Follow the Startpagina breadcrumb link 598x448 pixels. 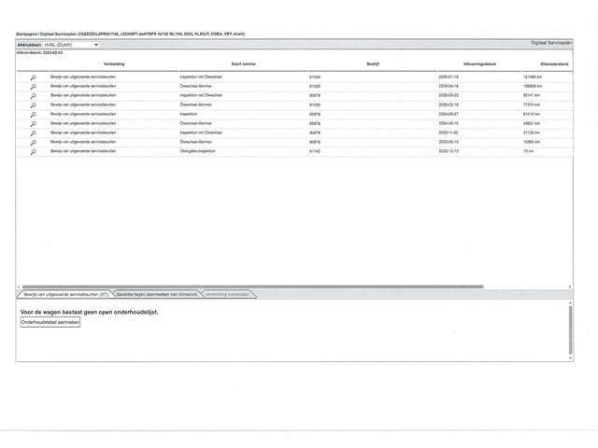coord(28,33)
